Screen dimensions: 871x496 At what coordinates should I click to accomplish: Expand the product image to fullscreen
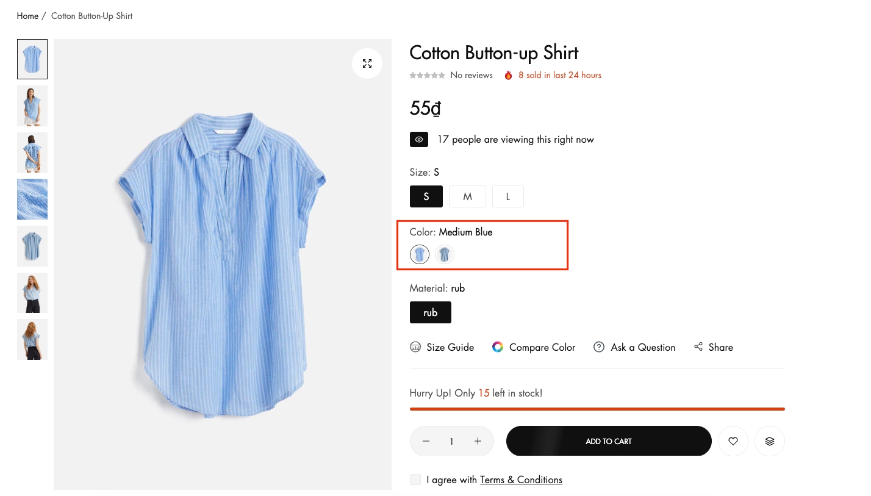(367, 63)
